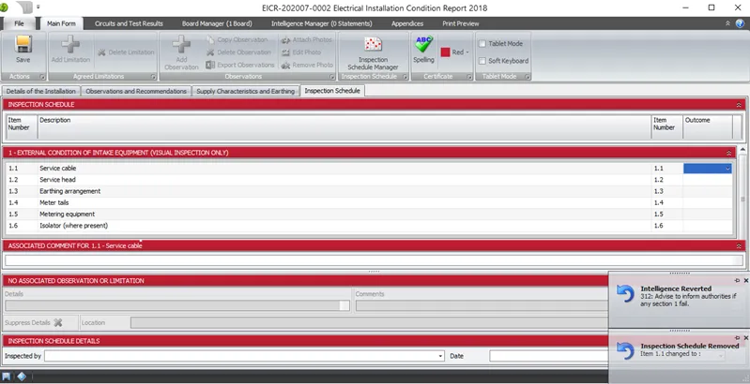Viewport: 750px width, 384px height.
Task: Expand the Inspected by dropdown
Action: click(440, 357)
